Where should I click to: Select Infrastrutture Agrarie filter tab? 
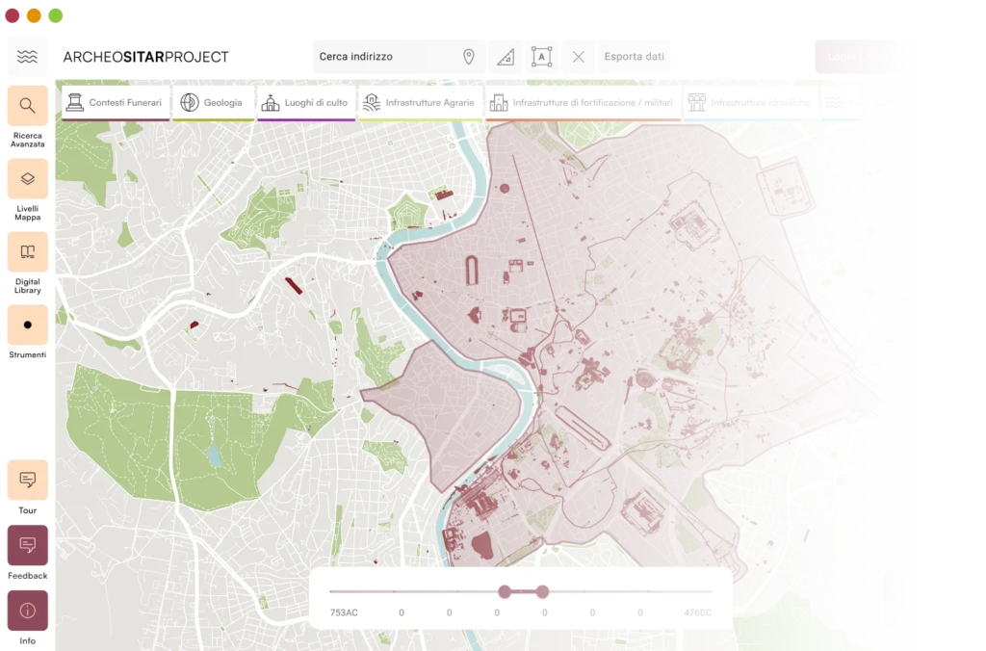(420, 103)
